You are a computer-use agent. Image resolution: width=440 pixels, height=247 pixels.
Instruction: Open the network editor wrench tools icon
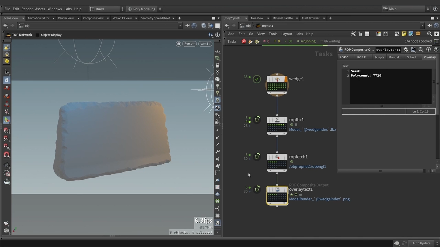pos(353,34)
